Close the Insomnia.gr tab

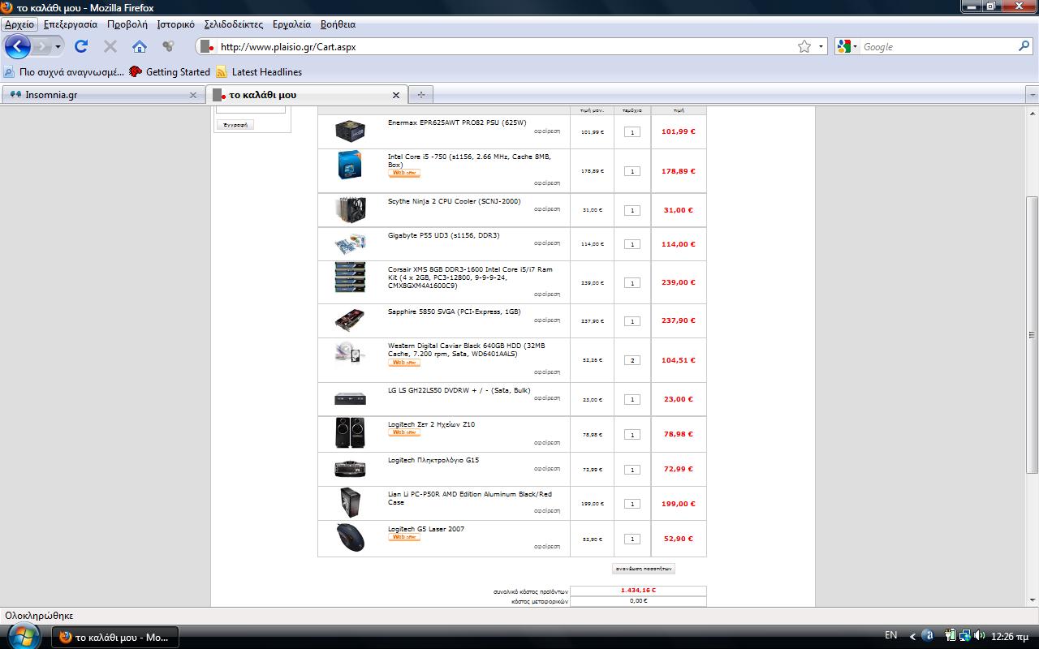pyautogui.click(x=192, y=95)
